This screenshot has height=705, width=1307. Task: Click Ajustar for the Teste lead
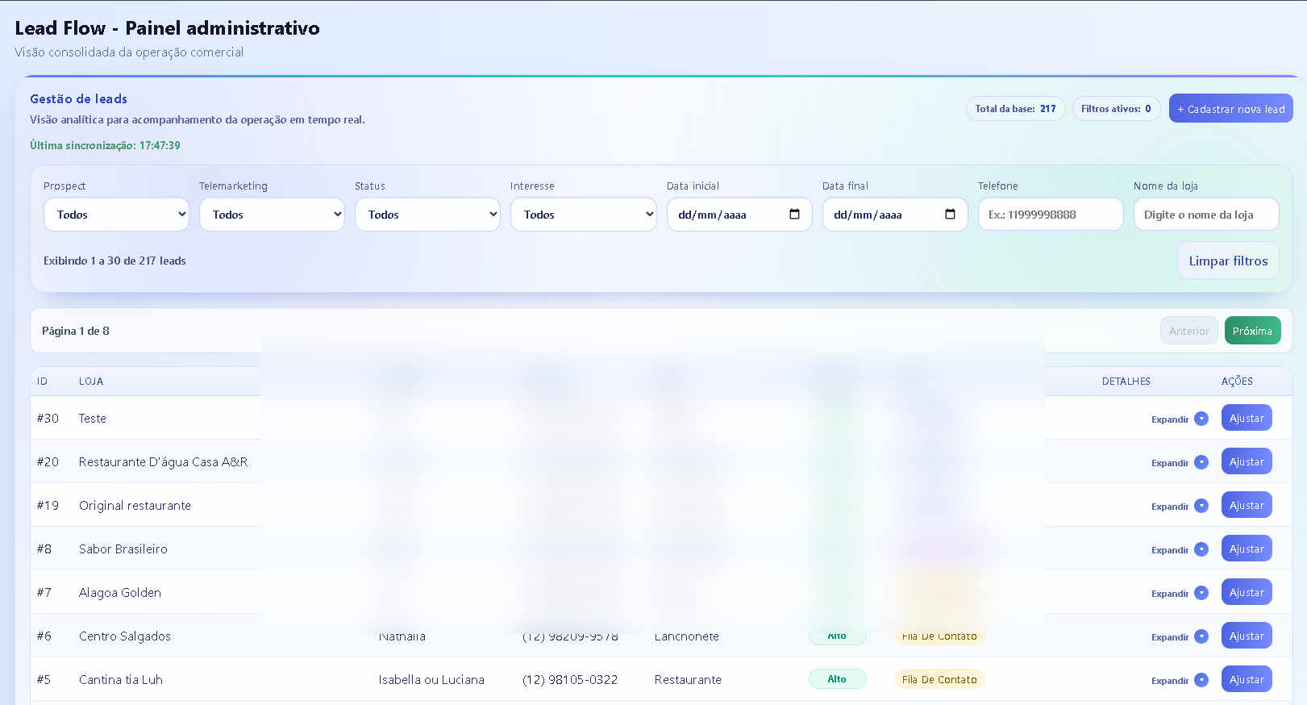click(x=1247, y=419)
